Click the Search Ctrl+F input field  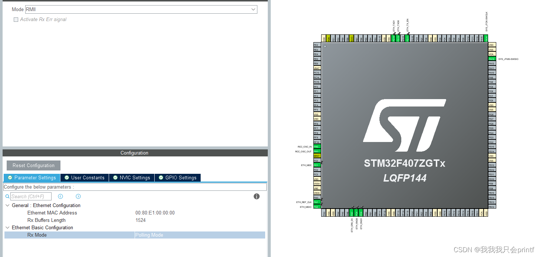(x=32, y=196)
